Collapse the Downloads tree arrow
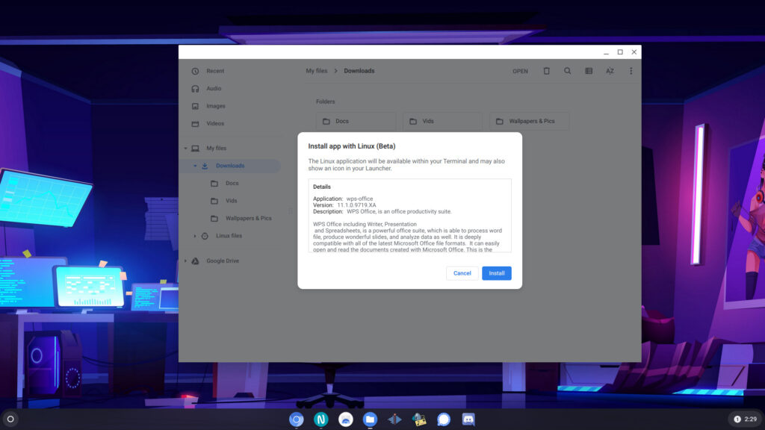This screenshot has height=430, width=765. coord(195,166)
